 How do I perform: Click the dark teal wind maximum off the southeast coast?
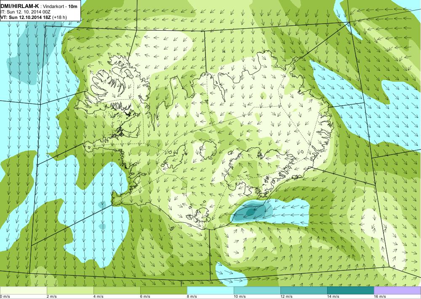pyautogui.click(x=250, y=212)
